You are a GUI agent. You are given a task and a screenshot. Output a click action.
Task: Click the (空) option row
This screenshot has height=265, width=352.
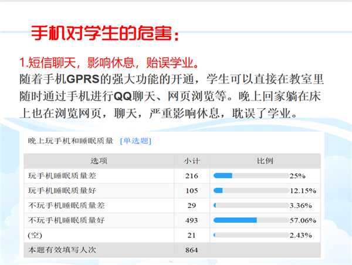[172, 235]
